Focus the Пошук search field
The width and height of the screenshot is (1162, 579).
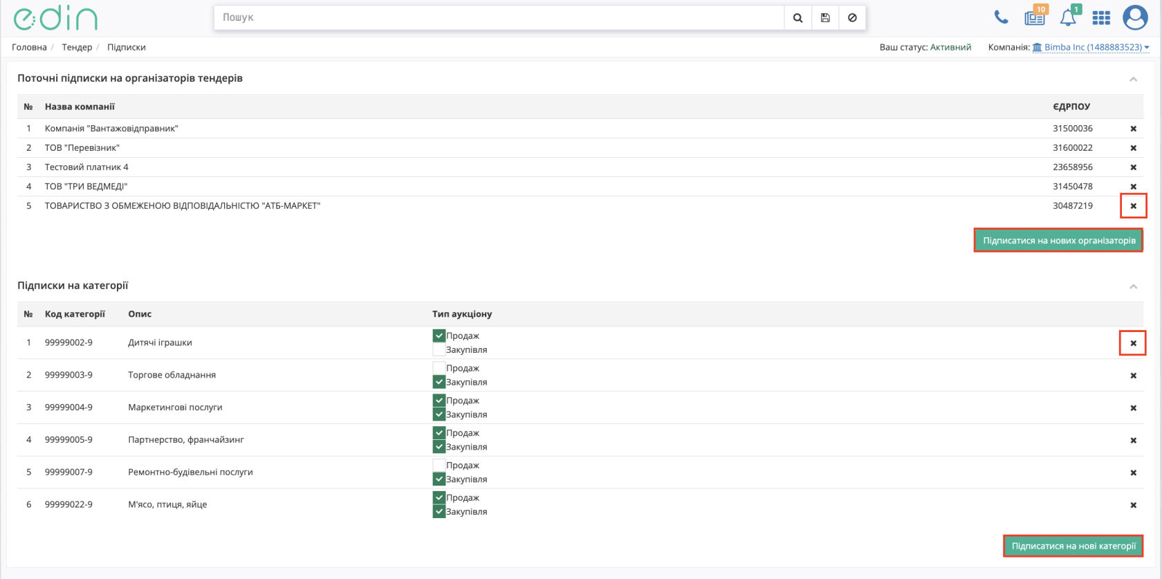(x=499, y=18)
